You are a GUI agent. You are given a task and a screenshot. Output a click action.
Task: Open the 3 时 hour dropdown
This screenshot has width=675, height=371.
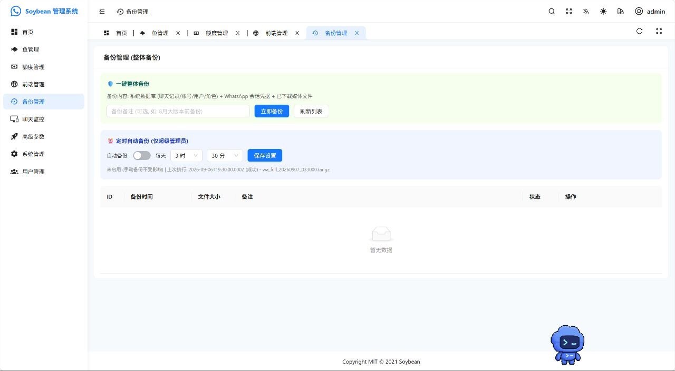click(x=186, y=156)
